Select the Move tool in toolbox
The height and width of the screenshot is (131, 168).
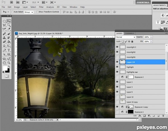pyautogui.click(x=9, y=21)
